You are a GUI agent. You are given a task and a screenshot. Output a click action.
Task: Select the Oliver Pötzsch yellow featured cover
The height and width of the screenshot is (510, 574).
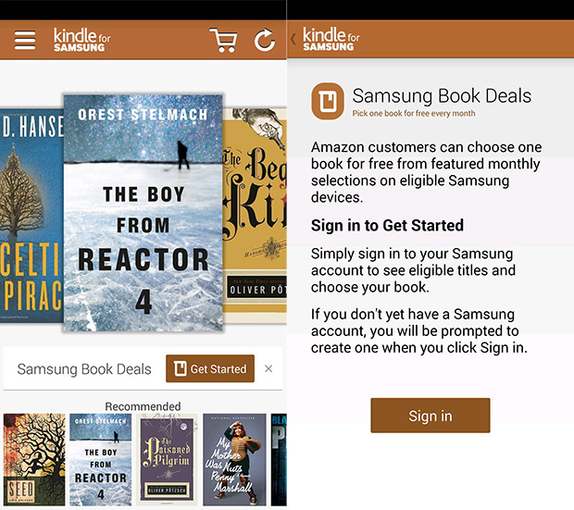point(255,216)
